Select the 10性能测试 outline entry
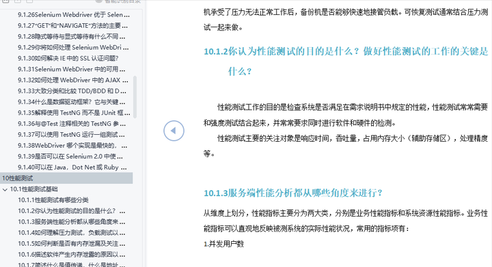 (x=66, y=178)
